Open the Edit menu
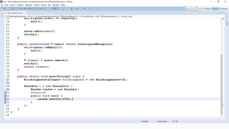229x129 pixels. (7, 5)
